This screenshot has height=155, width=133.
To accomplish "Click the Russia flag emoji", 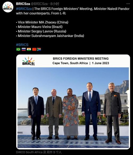I will pyautogui.click(x=24, y=49).
